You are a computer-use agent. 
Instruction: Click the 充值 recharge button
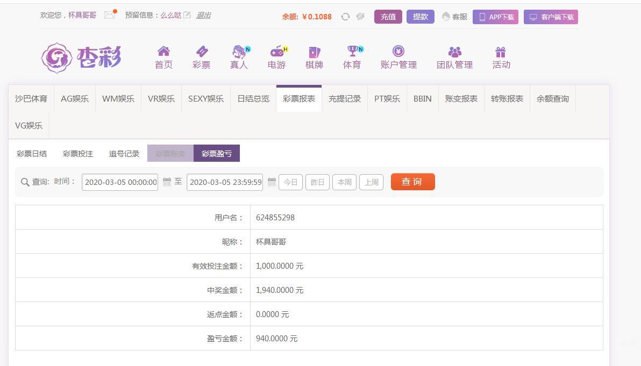pyautogui.click(x=388, y=17)
